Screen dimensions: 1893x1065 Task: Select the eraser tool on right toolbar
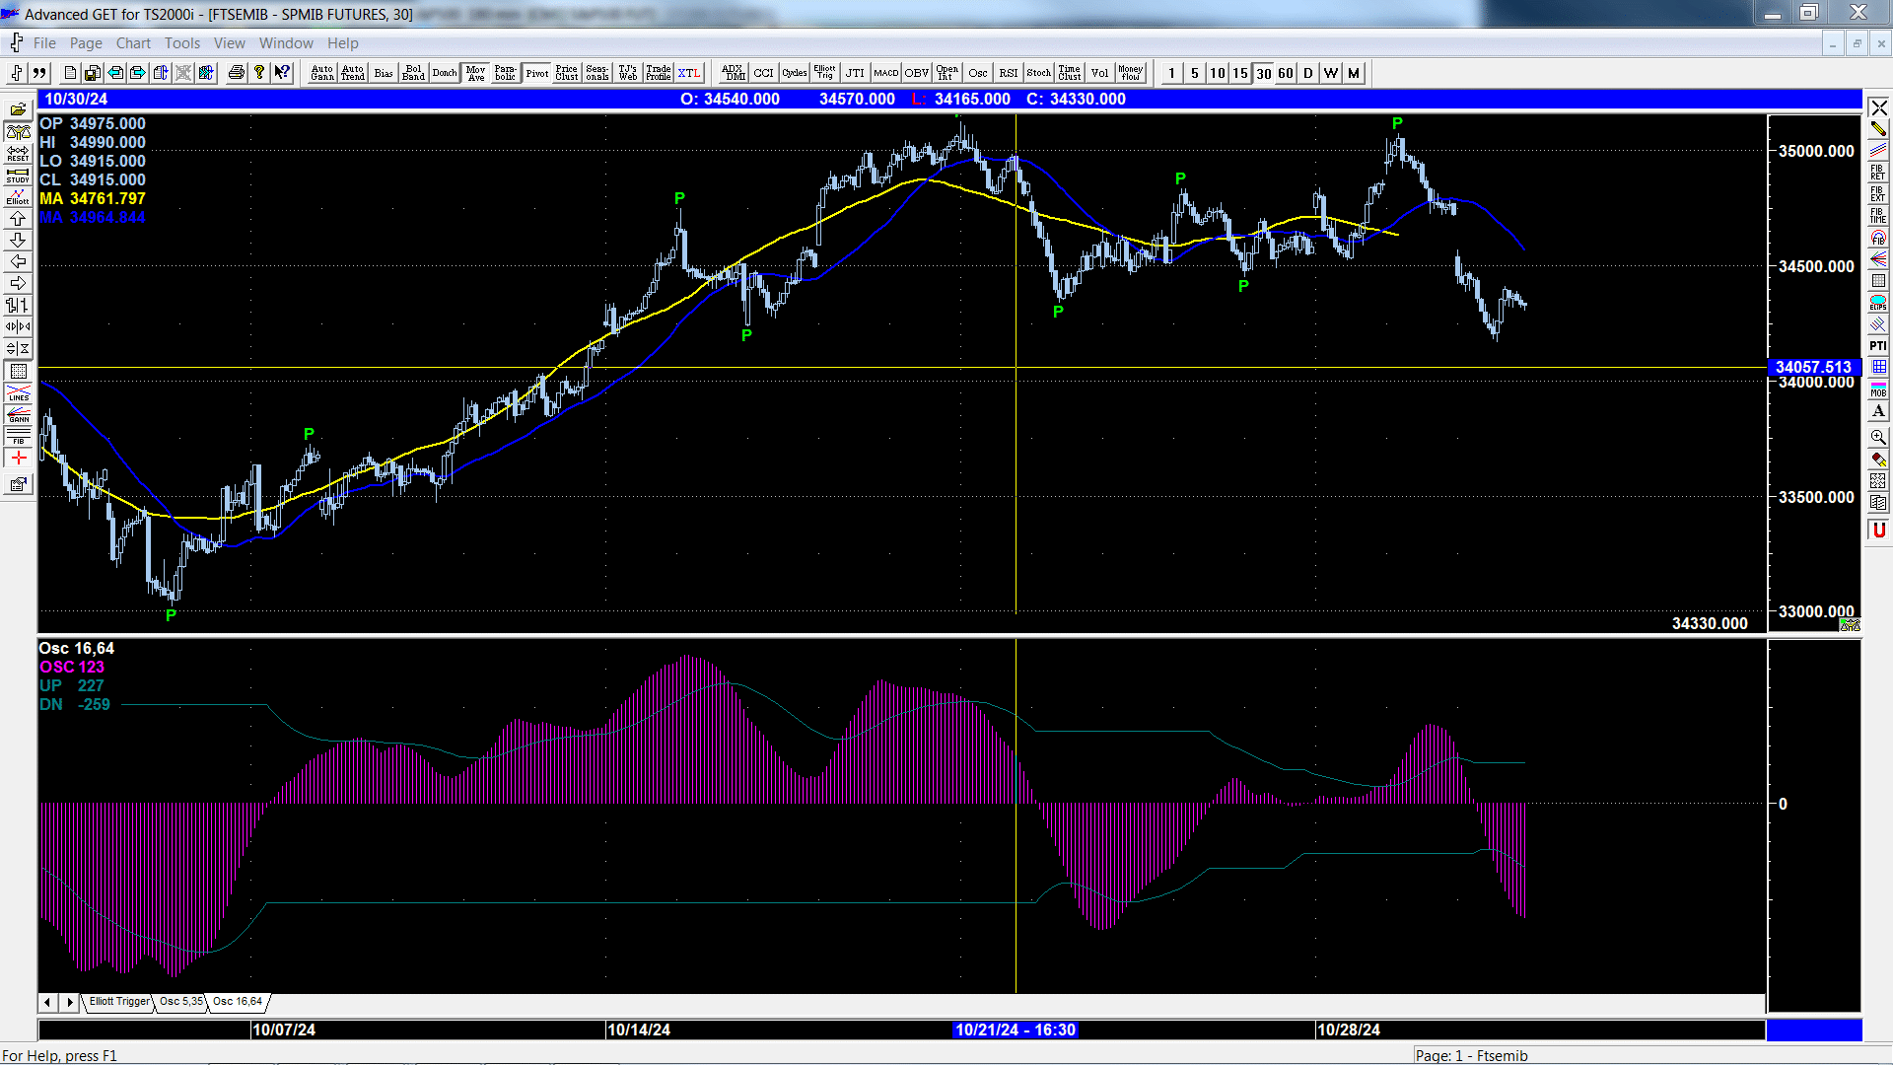[x=1878, y=459]
